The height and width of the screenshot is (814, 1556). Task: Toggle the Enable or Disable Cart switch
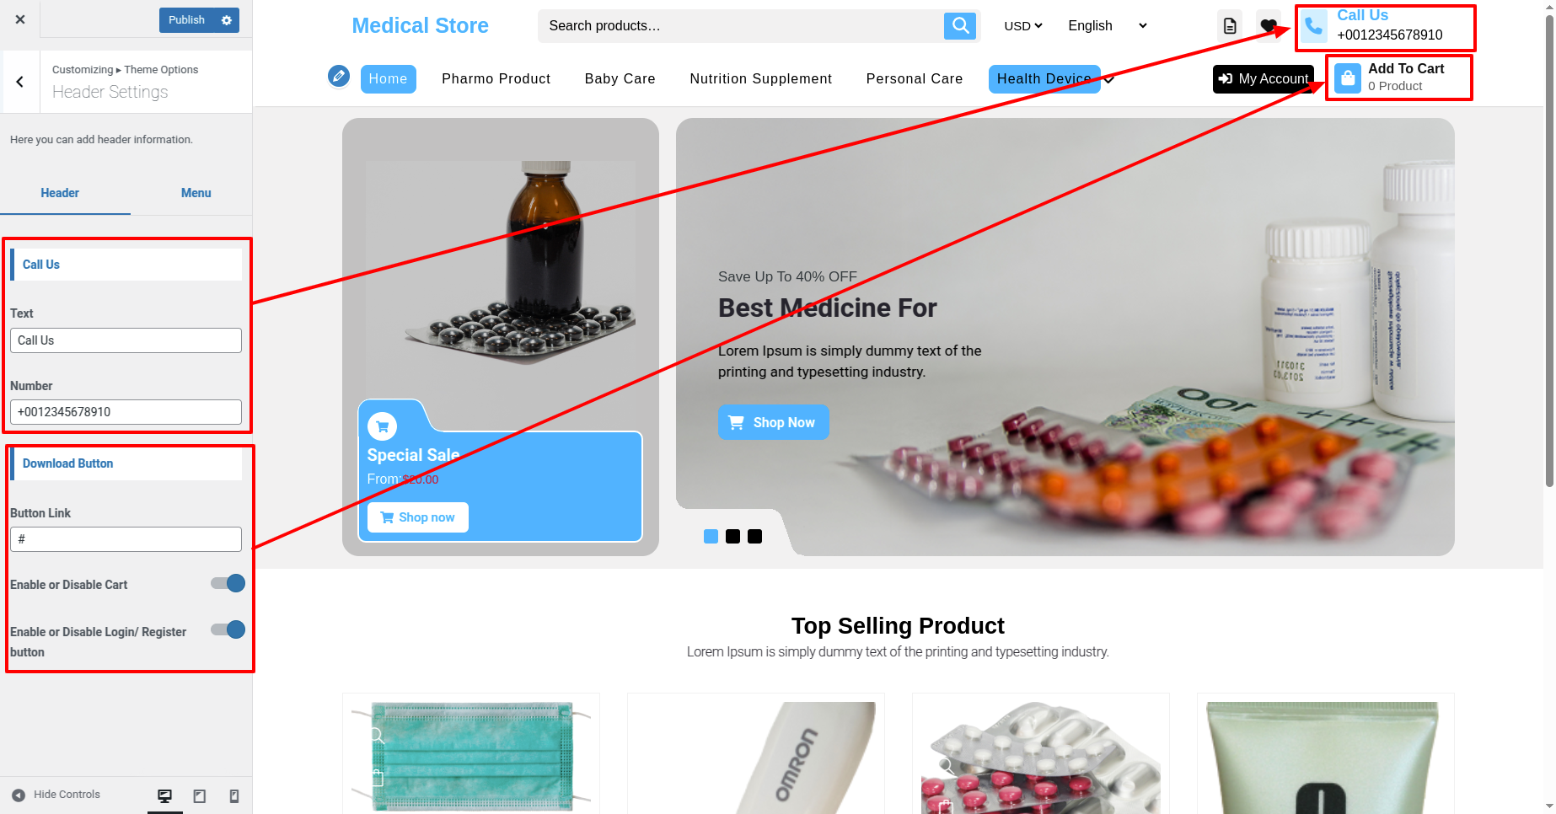(x=228, y=583)
